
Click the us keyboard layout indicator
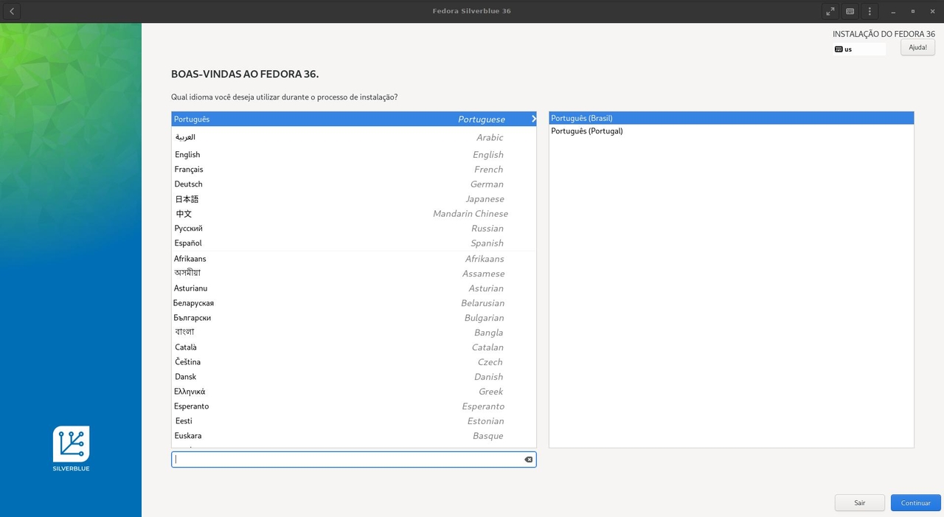pos(858,49)
